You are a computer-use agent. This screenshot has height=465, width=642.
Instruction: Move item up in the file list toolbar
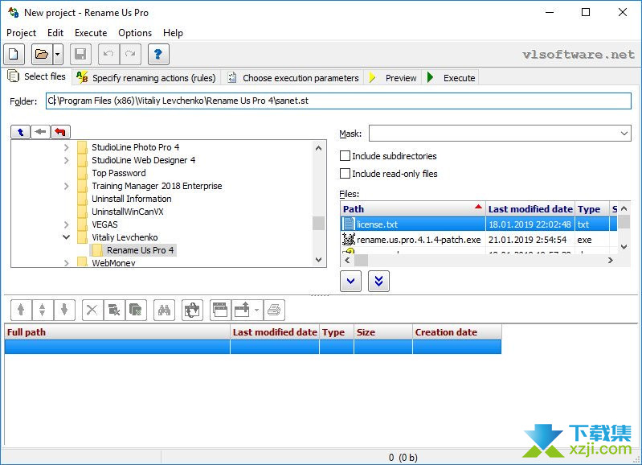tap(21, 310)
